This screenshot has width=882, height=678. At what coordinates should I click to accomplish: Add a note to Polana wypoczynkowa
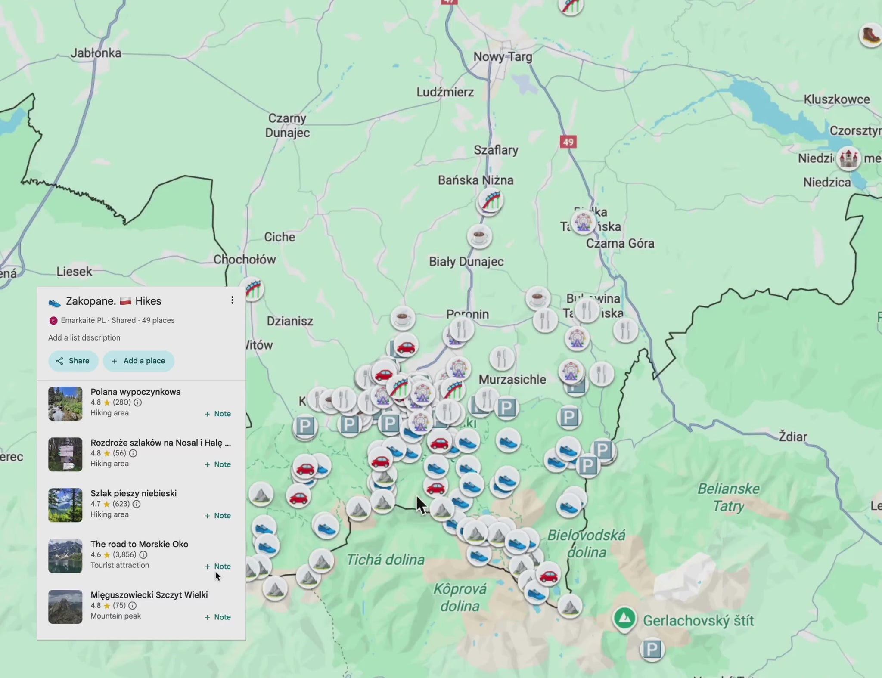point(218,414)
